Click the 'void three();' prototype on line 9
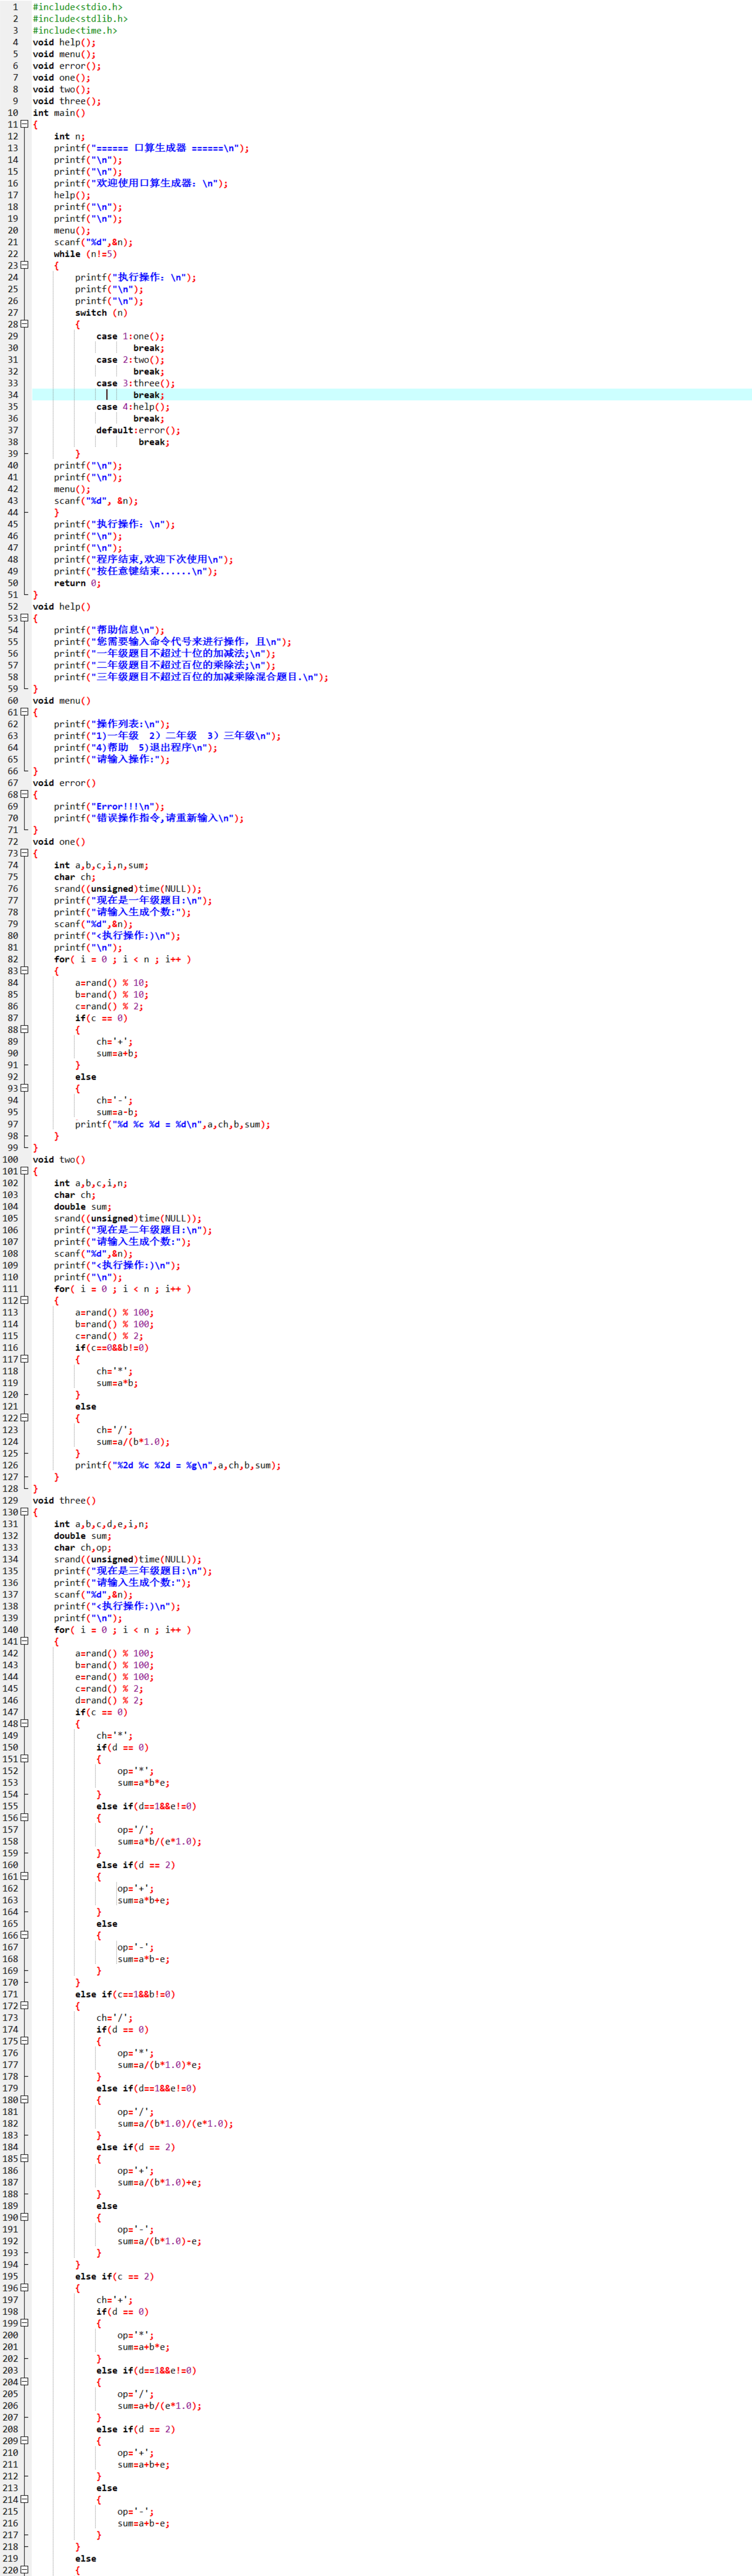 point(67,101)
